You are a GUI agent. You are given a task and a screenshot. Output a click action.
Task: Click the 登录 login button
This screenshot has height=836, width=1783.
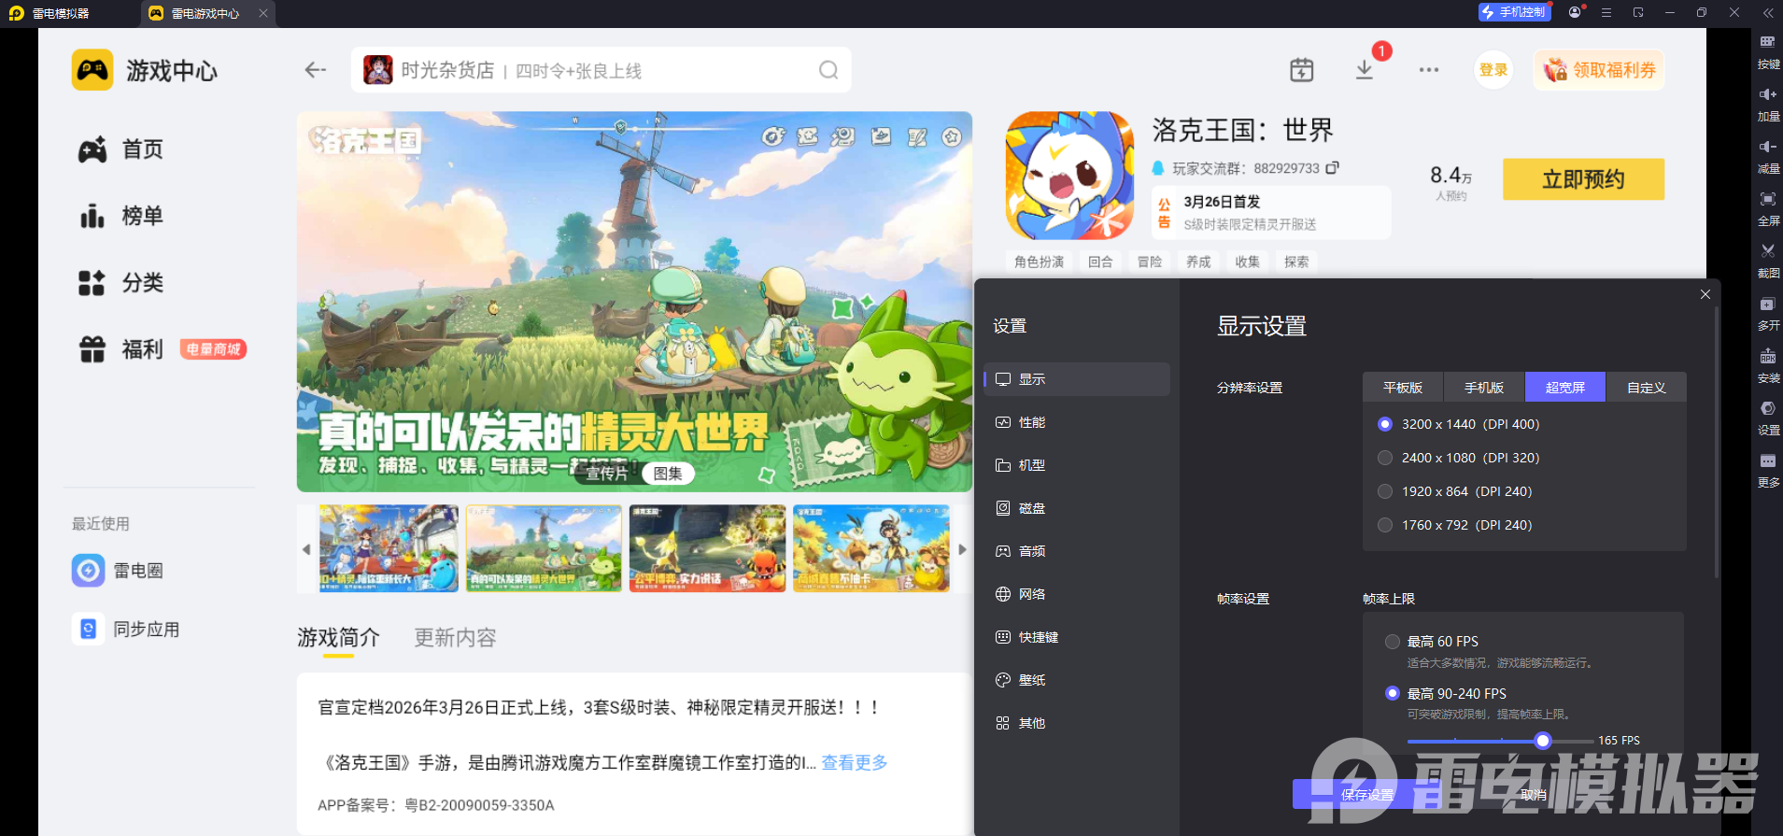1493,70
